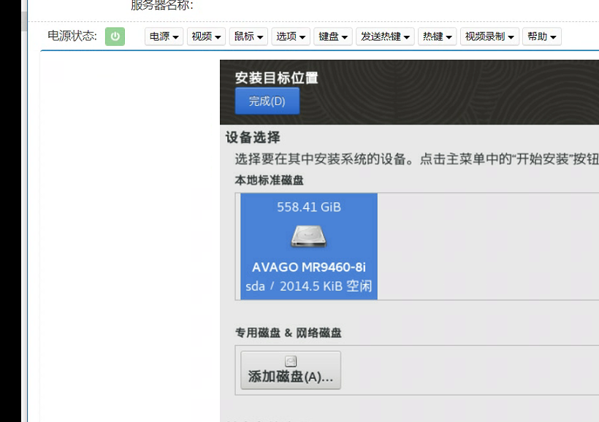Click the 专用磁盘 & 网络磁盘 label

click(x=288, y=333)
